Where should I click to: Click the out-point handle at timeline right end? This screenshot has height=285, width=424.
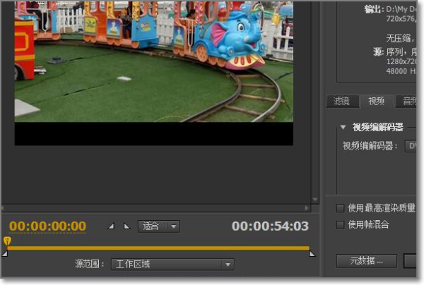pyautogui.click(x=312, y=253)
